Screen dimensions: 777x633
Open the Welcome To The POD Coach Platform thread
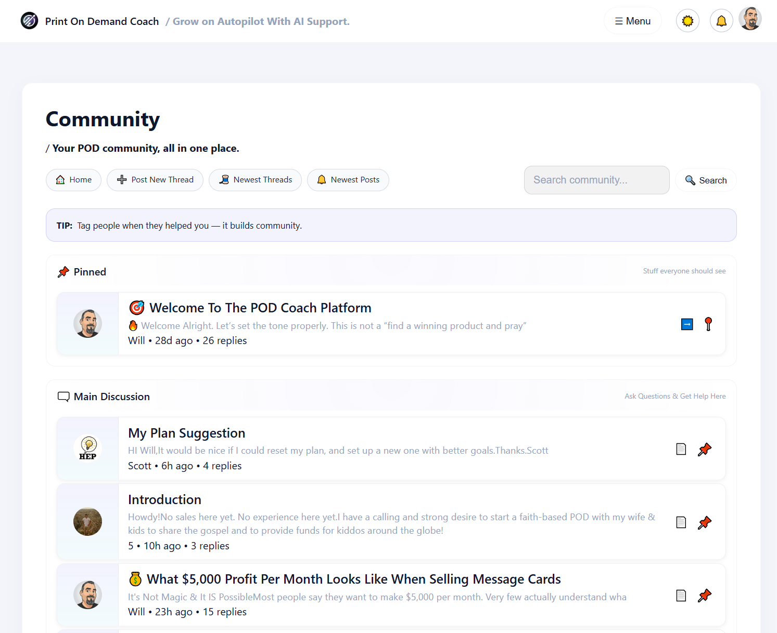click(x=260, y=307)
